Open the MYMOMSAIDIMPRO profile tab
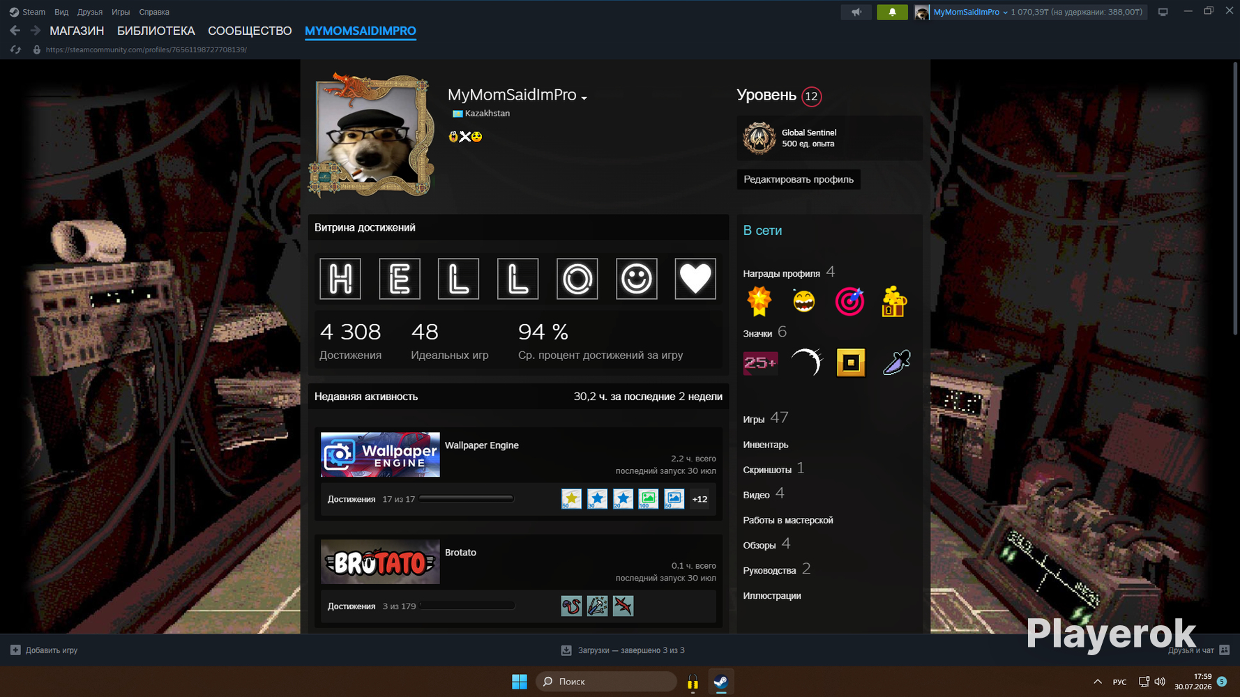 tap(361, 31)
